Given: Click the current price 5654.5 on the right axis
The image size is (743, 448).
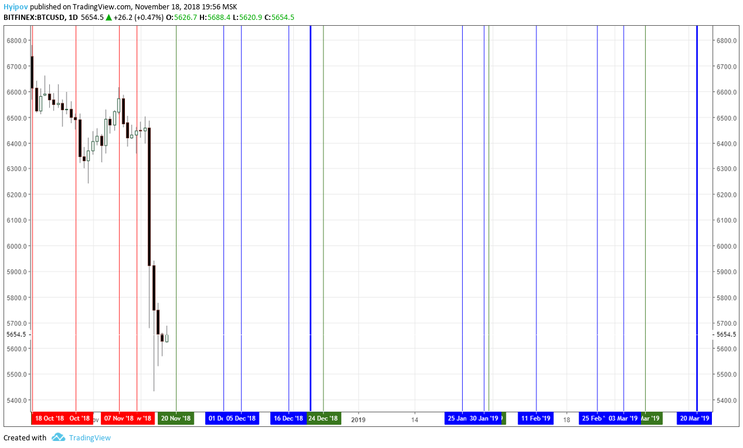Looking at the screenshot, I should (x=727, y=334).
